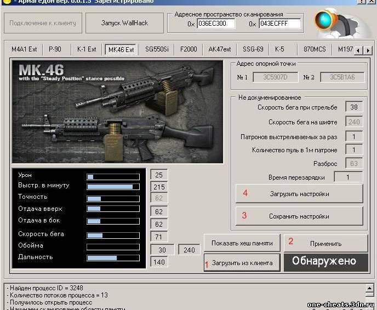Open the SG550Si tab

click(x=157, y=49)
